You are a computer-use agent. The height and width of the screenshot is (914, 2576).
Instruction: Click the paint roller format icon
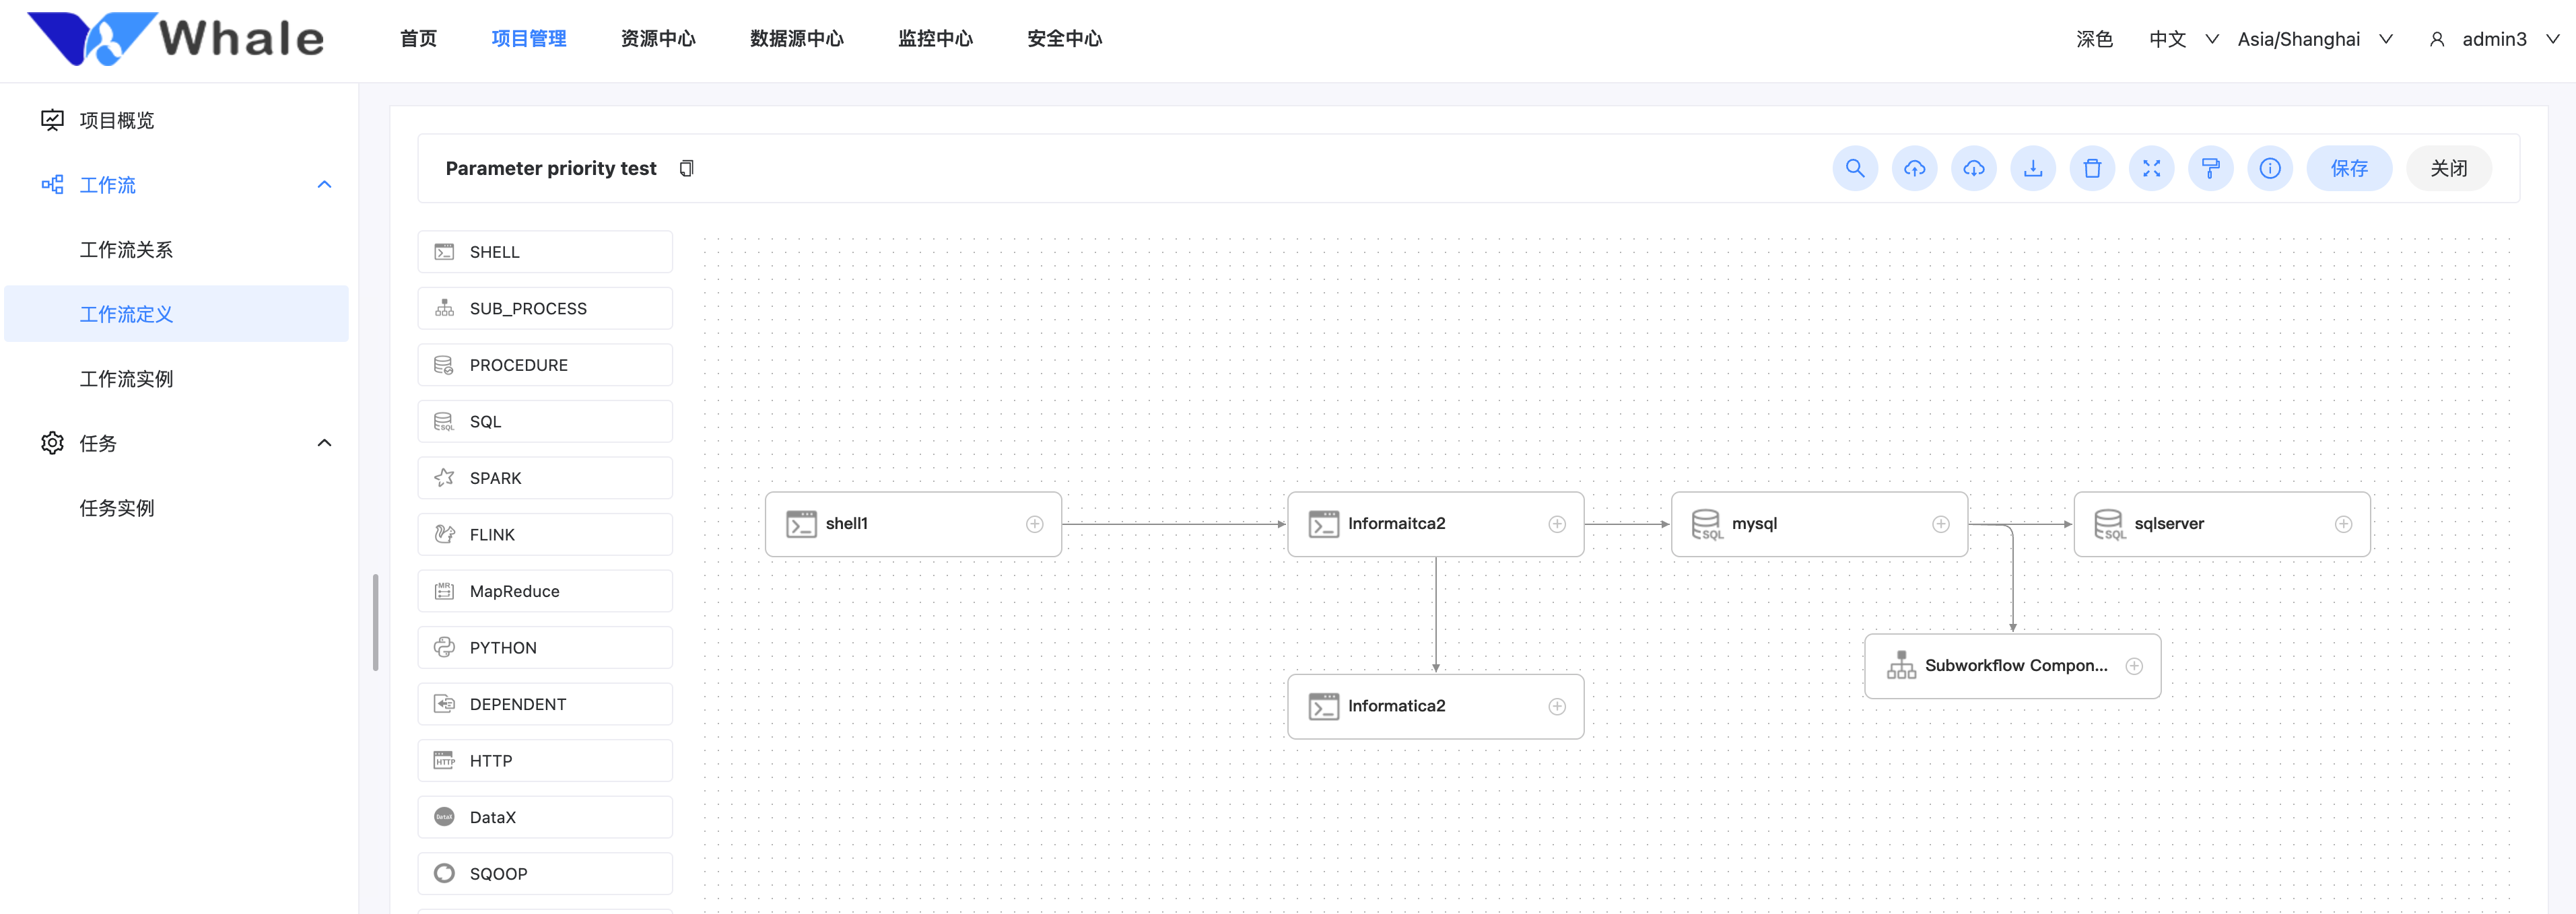point(2210,168)
